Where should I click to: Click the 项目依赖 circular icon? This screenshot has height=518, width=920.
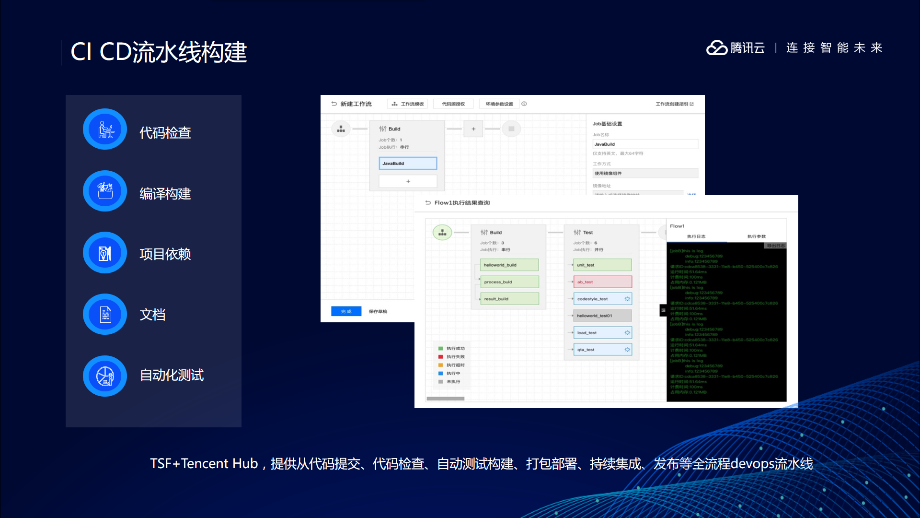(105, 253)
